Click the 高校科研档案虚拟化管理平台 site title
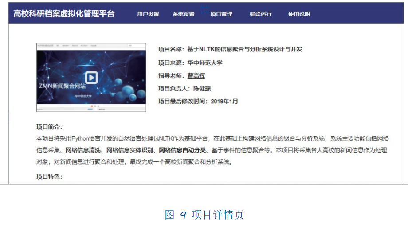 tap(64, 14)
